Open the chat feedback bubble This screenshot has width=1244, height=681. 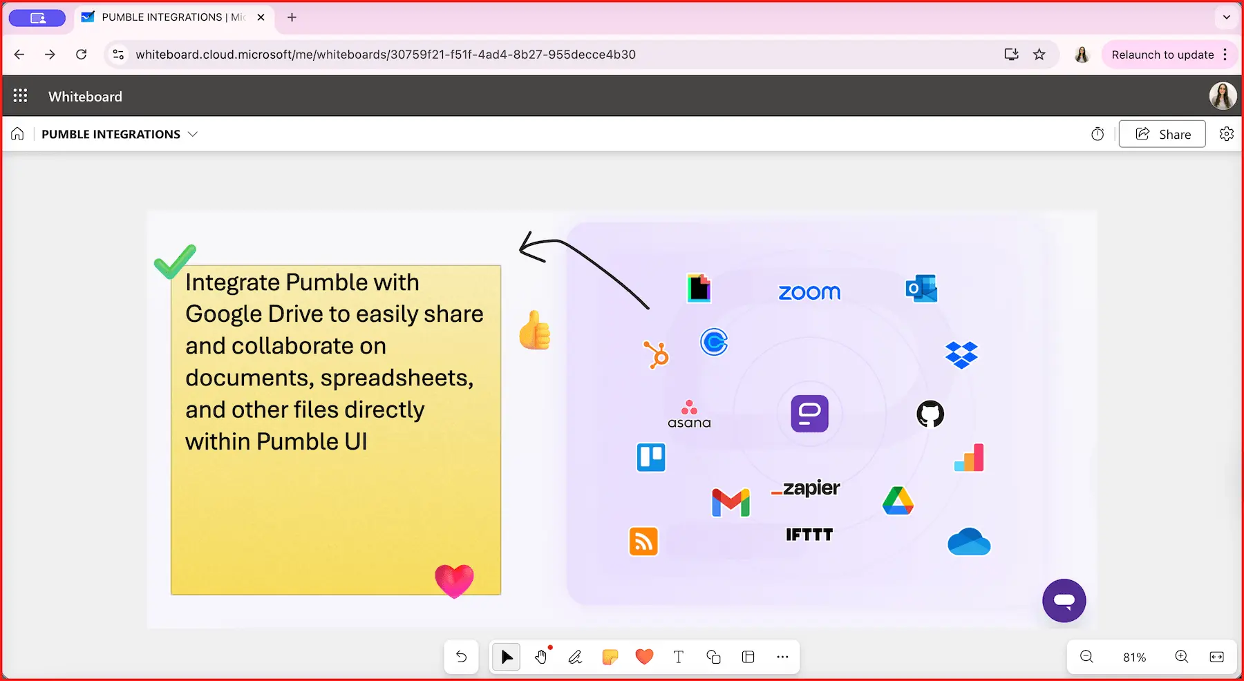1064,600
